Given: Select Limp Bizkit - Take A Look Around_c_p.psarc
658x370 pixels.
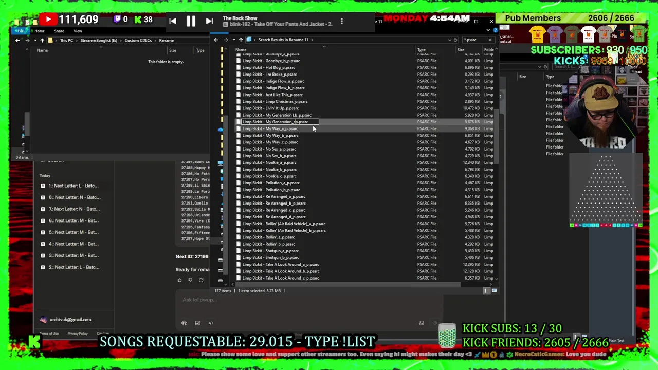Looking at the screenshot, I should coord(280,278).
